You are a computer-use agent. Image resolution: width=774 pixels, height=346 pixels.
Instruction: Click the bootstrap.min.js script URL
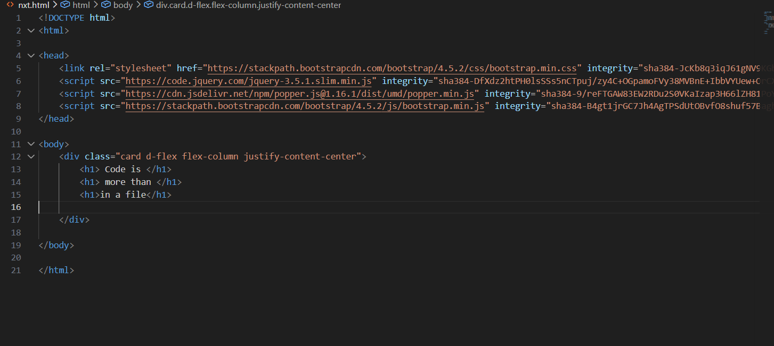[x=305, y=106]
